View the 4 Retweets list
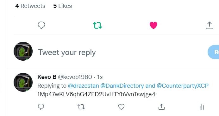Image resolution: width=219 pixels, height=116 pixels. [x=30, y=6]
